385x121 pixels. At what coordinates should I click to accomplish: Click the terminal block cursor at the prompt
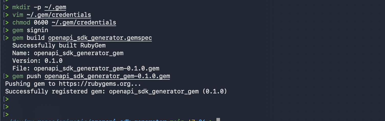(x=218, y=119)
